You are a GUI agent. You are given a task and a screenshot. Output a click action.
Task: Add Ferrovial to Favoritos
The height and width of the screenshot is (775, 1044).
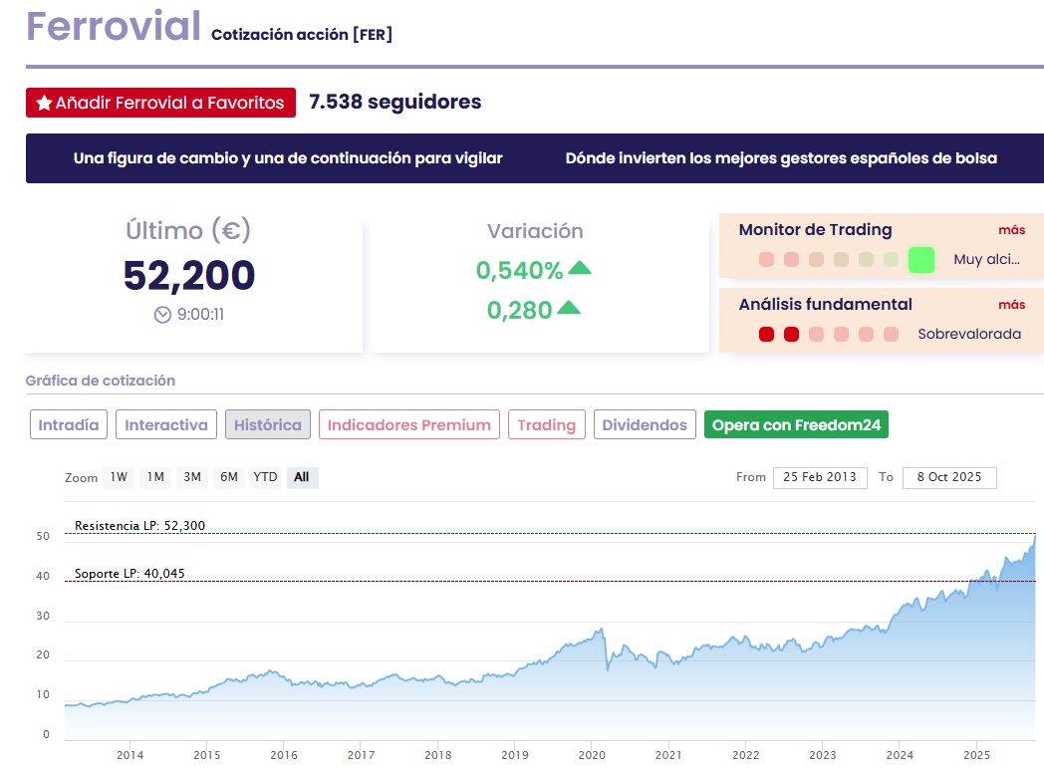point(160,103)
